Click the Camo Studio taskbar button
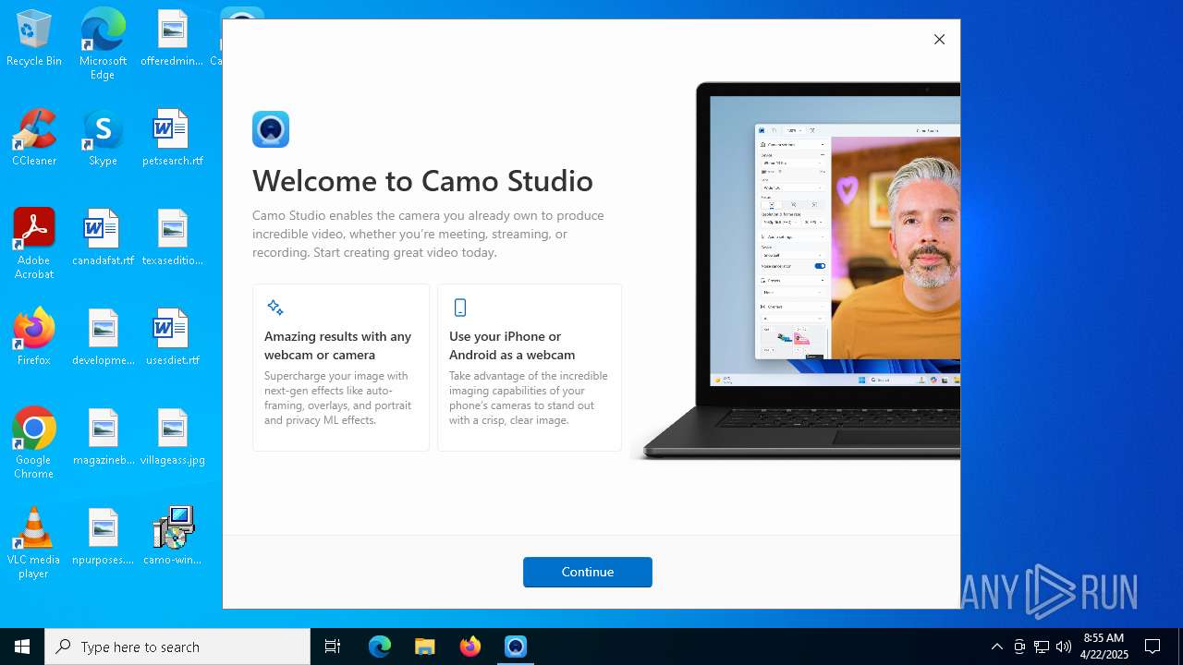The width and height of the screenshot is (1183, 665). tap(516, 647)
